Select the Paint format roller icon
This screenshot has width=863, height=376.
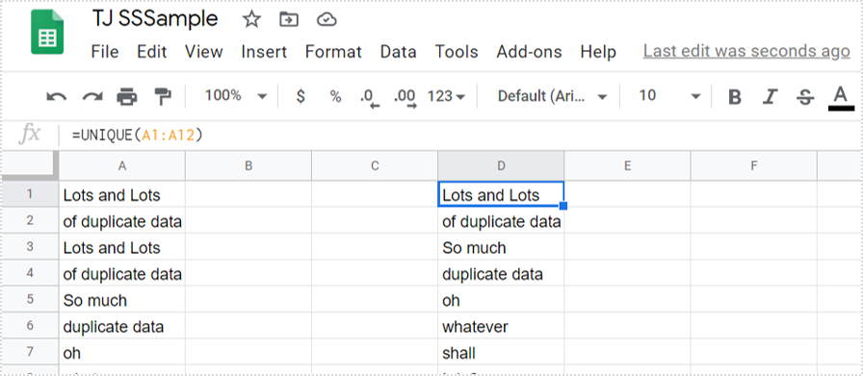(163, 97)
